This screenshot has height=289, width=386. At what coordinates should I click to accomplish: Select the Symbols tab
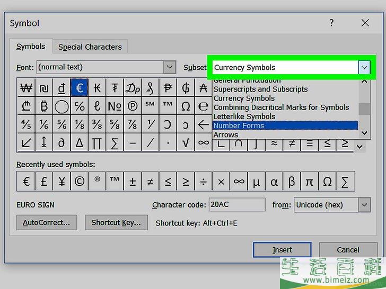click(31, 47)
